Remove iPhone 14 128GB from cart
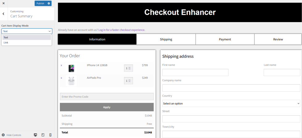 point(61,65)
